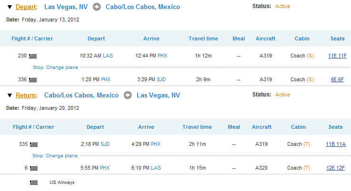Viewport: 351px width, 191px height.
Task: Click the arrow icon between Las Vegas and Cabo
Action: pos(97,7)
